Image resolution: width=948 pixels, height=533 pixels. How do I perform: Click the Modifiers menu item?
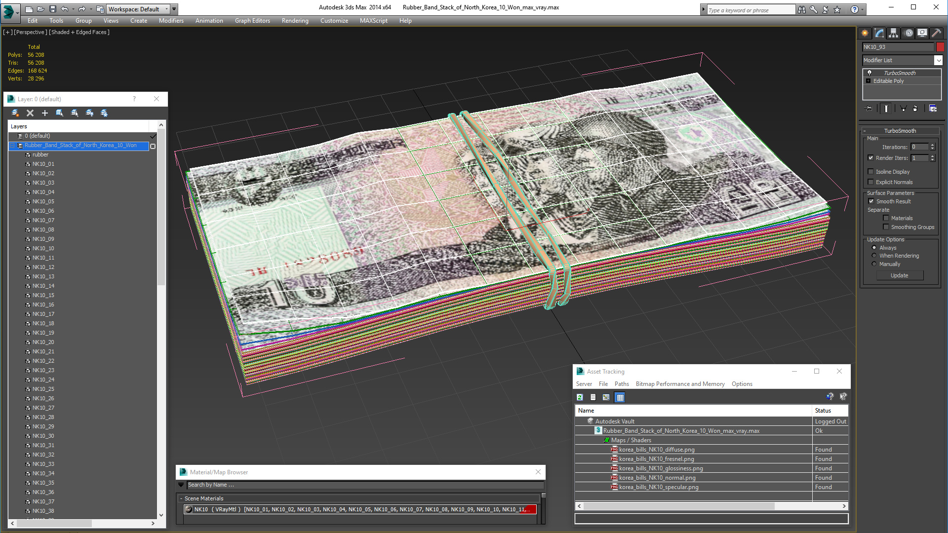(171, 20)
